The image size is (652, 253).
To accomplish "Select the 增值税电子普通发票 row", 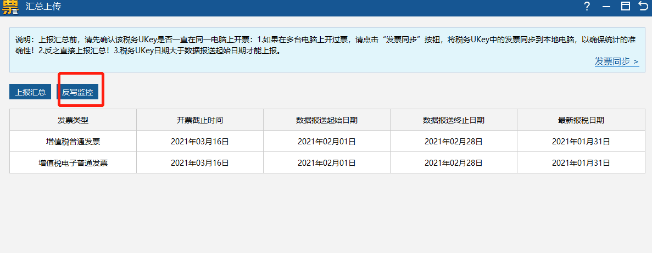I will tap(73, 163).
